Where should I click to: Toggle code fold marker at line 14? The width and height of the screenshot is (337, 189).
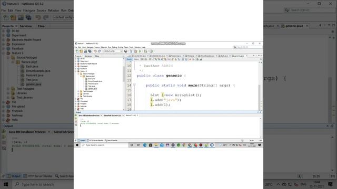point(134,85)
